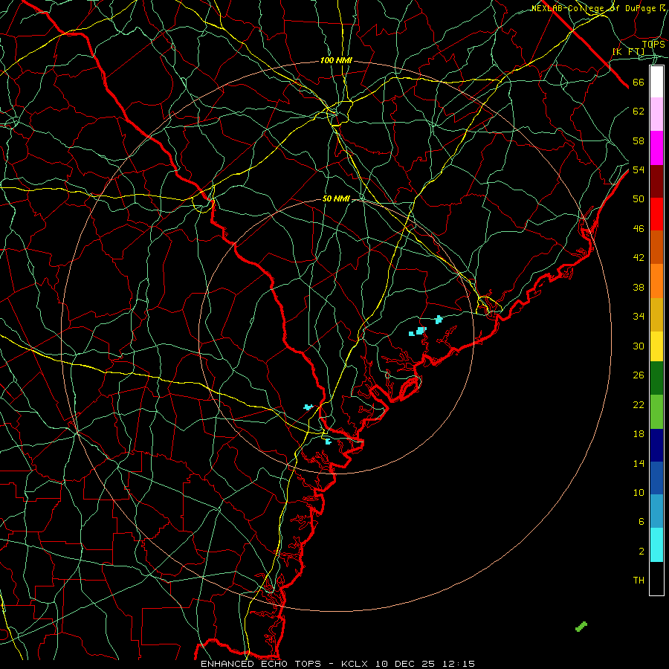Viewport: 669px width, 669px height.
Task: Click legend value "6"
Action: click(x=641, y=521)
